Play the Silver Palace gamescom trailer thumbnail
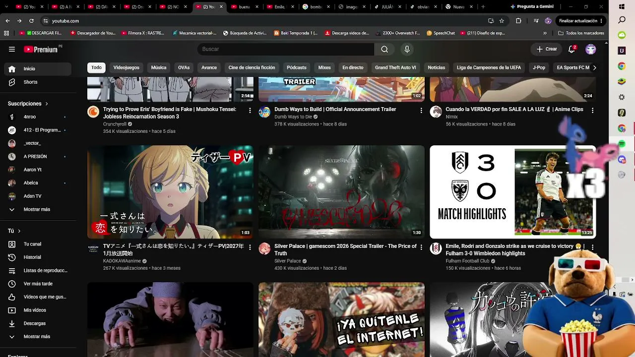Image resolution: width=635 pixels, height=357 pixels. [341, 192]
